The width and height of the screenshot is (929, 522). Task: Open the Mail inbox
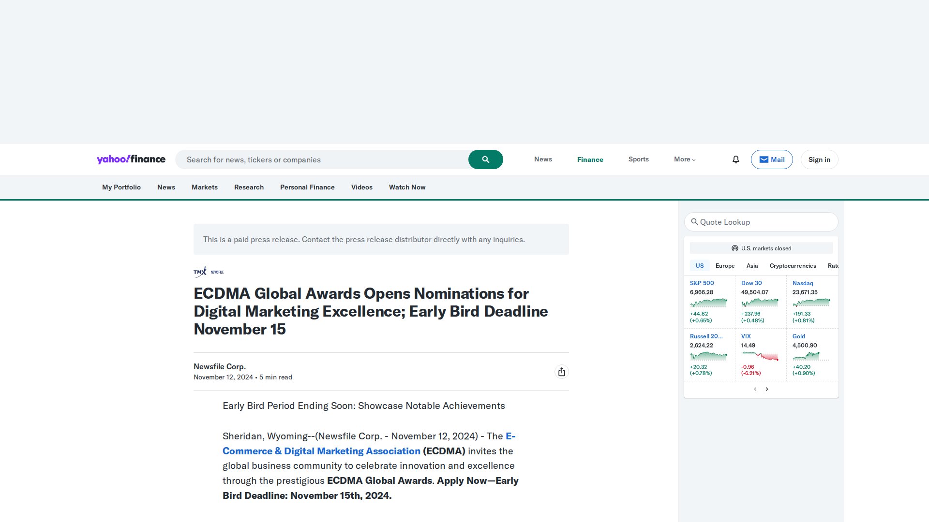771,159
